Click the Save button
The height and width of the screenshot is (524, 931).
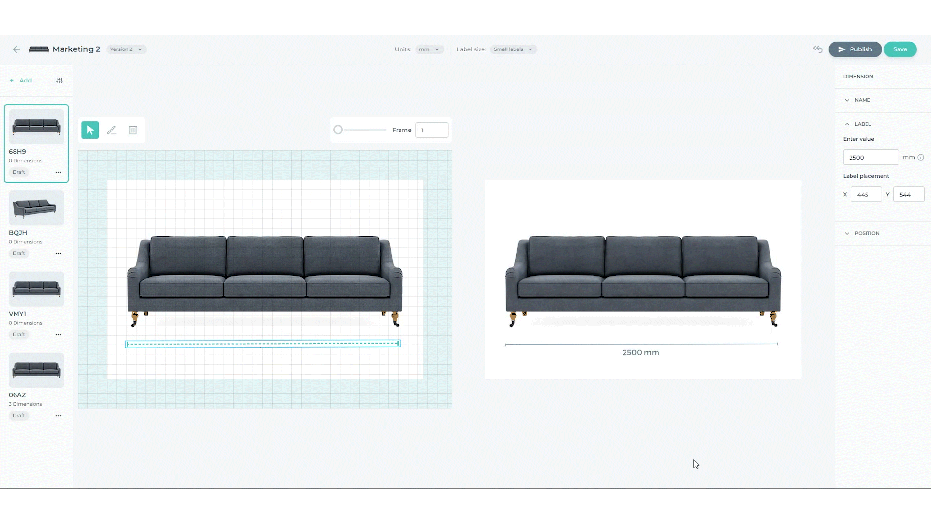tap(900, 49)
